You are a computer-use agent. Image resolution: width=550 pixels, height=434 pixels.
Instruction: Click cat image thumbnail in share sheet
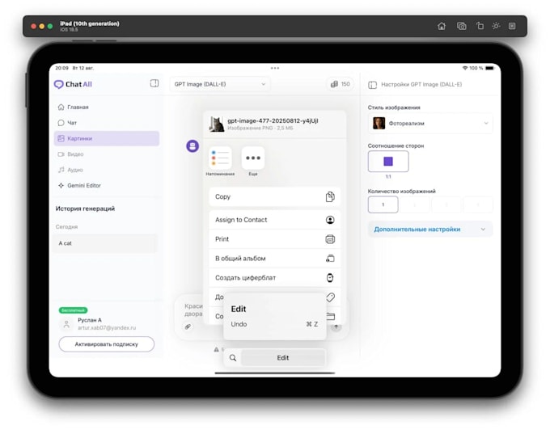click(x=217, y=124)
